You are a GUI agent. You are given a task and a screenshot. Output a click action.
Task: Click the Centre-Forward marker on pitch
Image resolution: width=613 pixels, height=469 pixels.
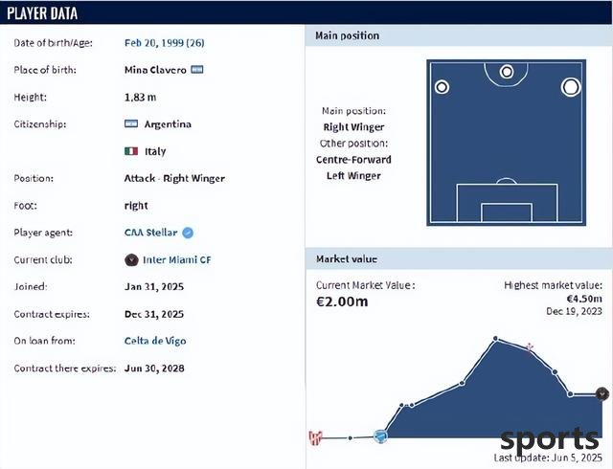[x=507, y=72]
